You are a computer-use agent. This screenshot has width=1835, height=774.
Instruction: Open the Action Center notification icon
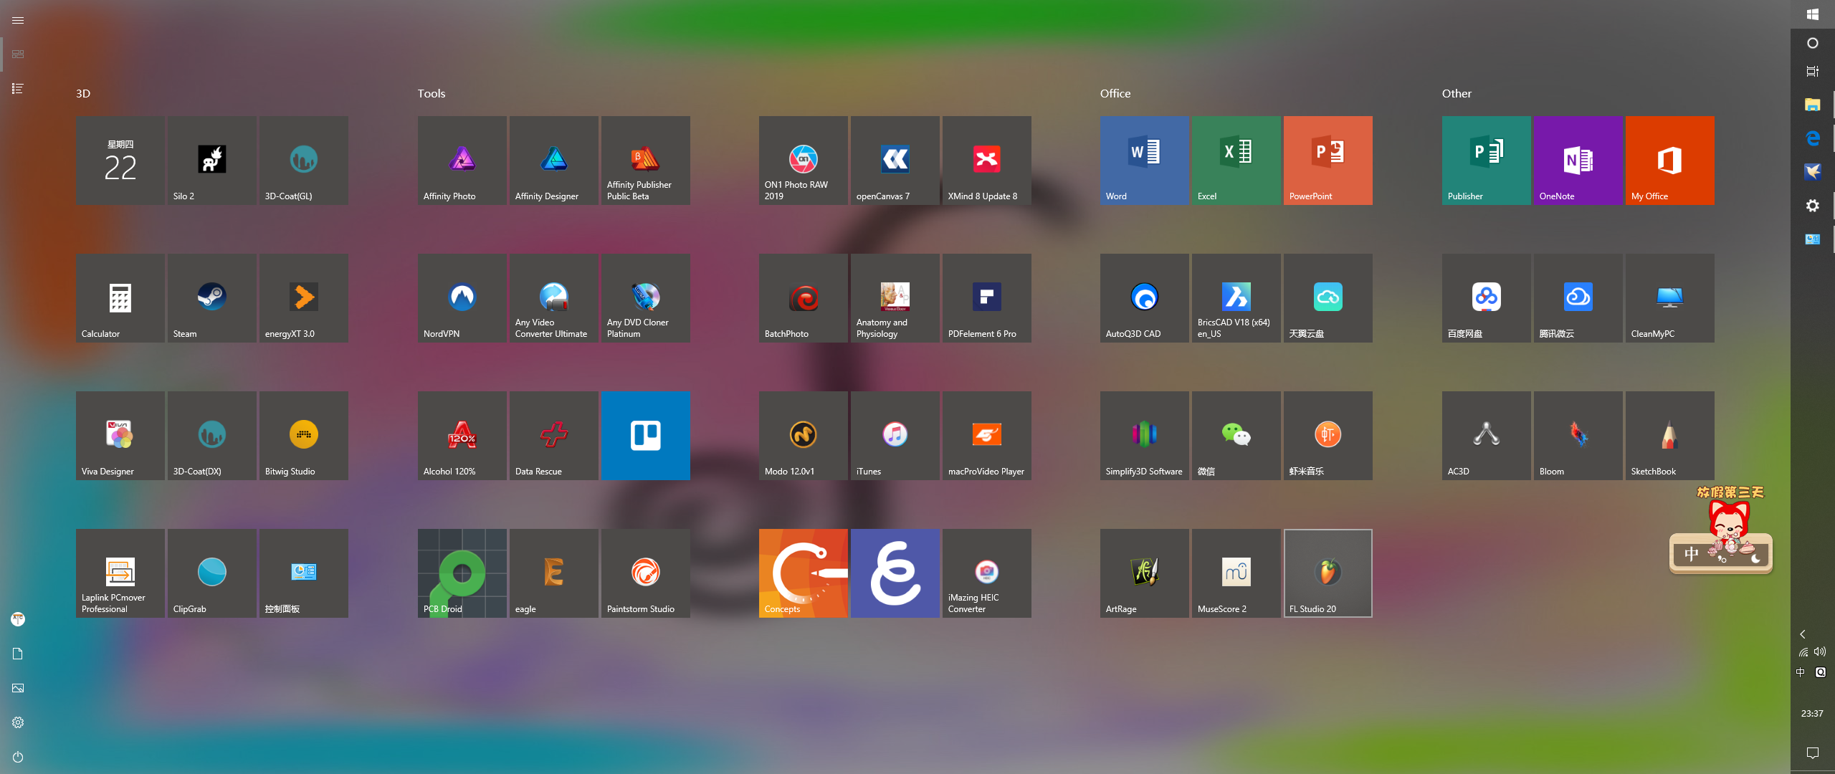click(1813, 752)
